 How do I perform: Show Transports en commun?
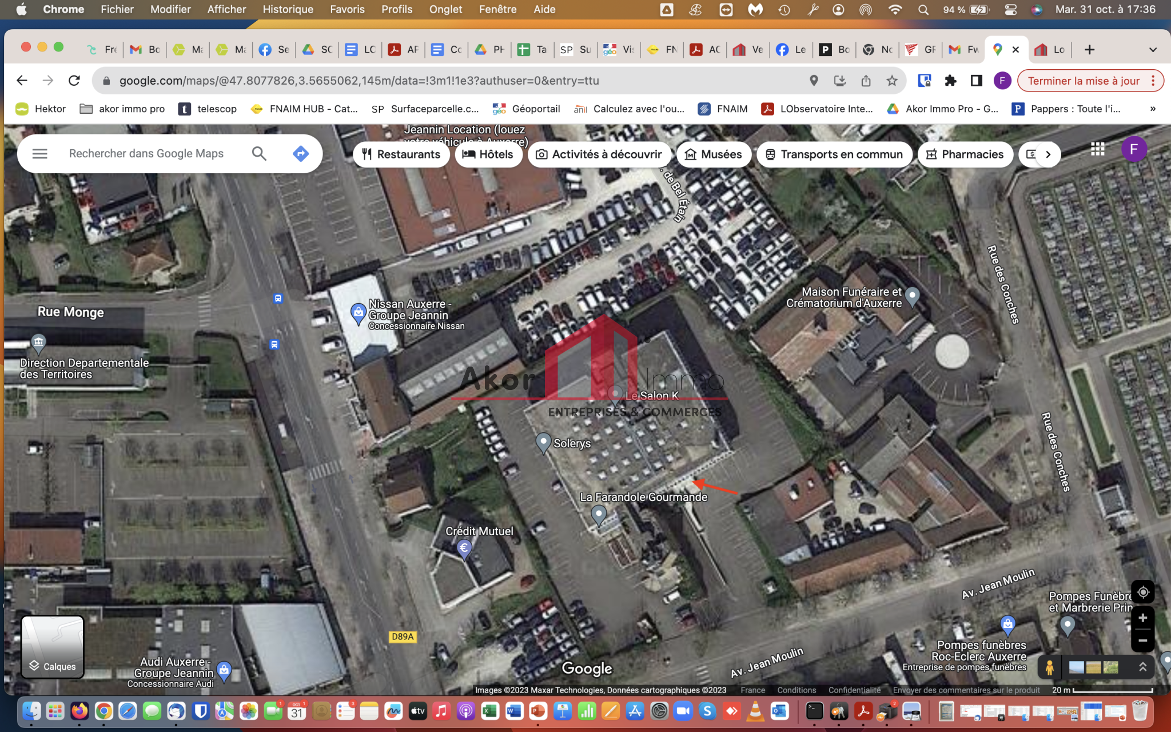coord(834,154)
